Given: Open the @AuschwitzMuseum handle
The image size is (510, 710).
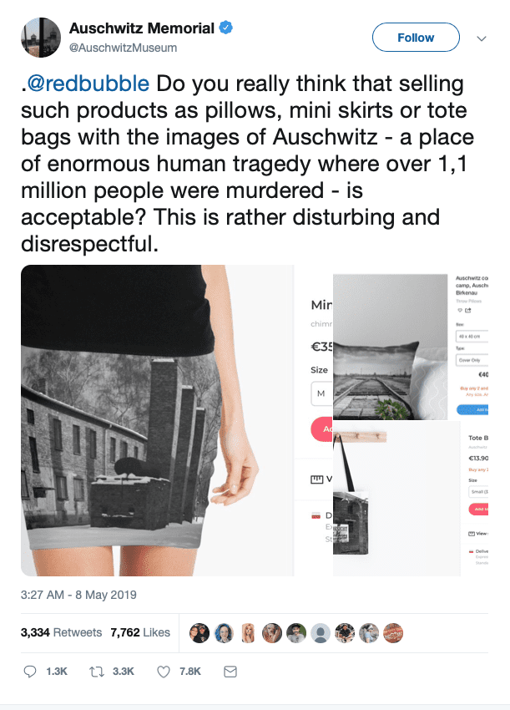Looking at the screenshot, I should point(123,48).
